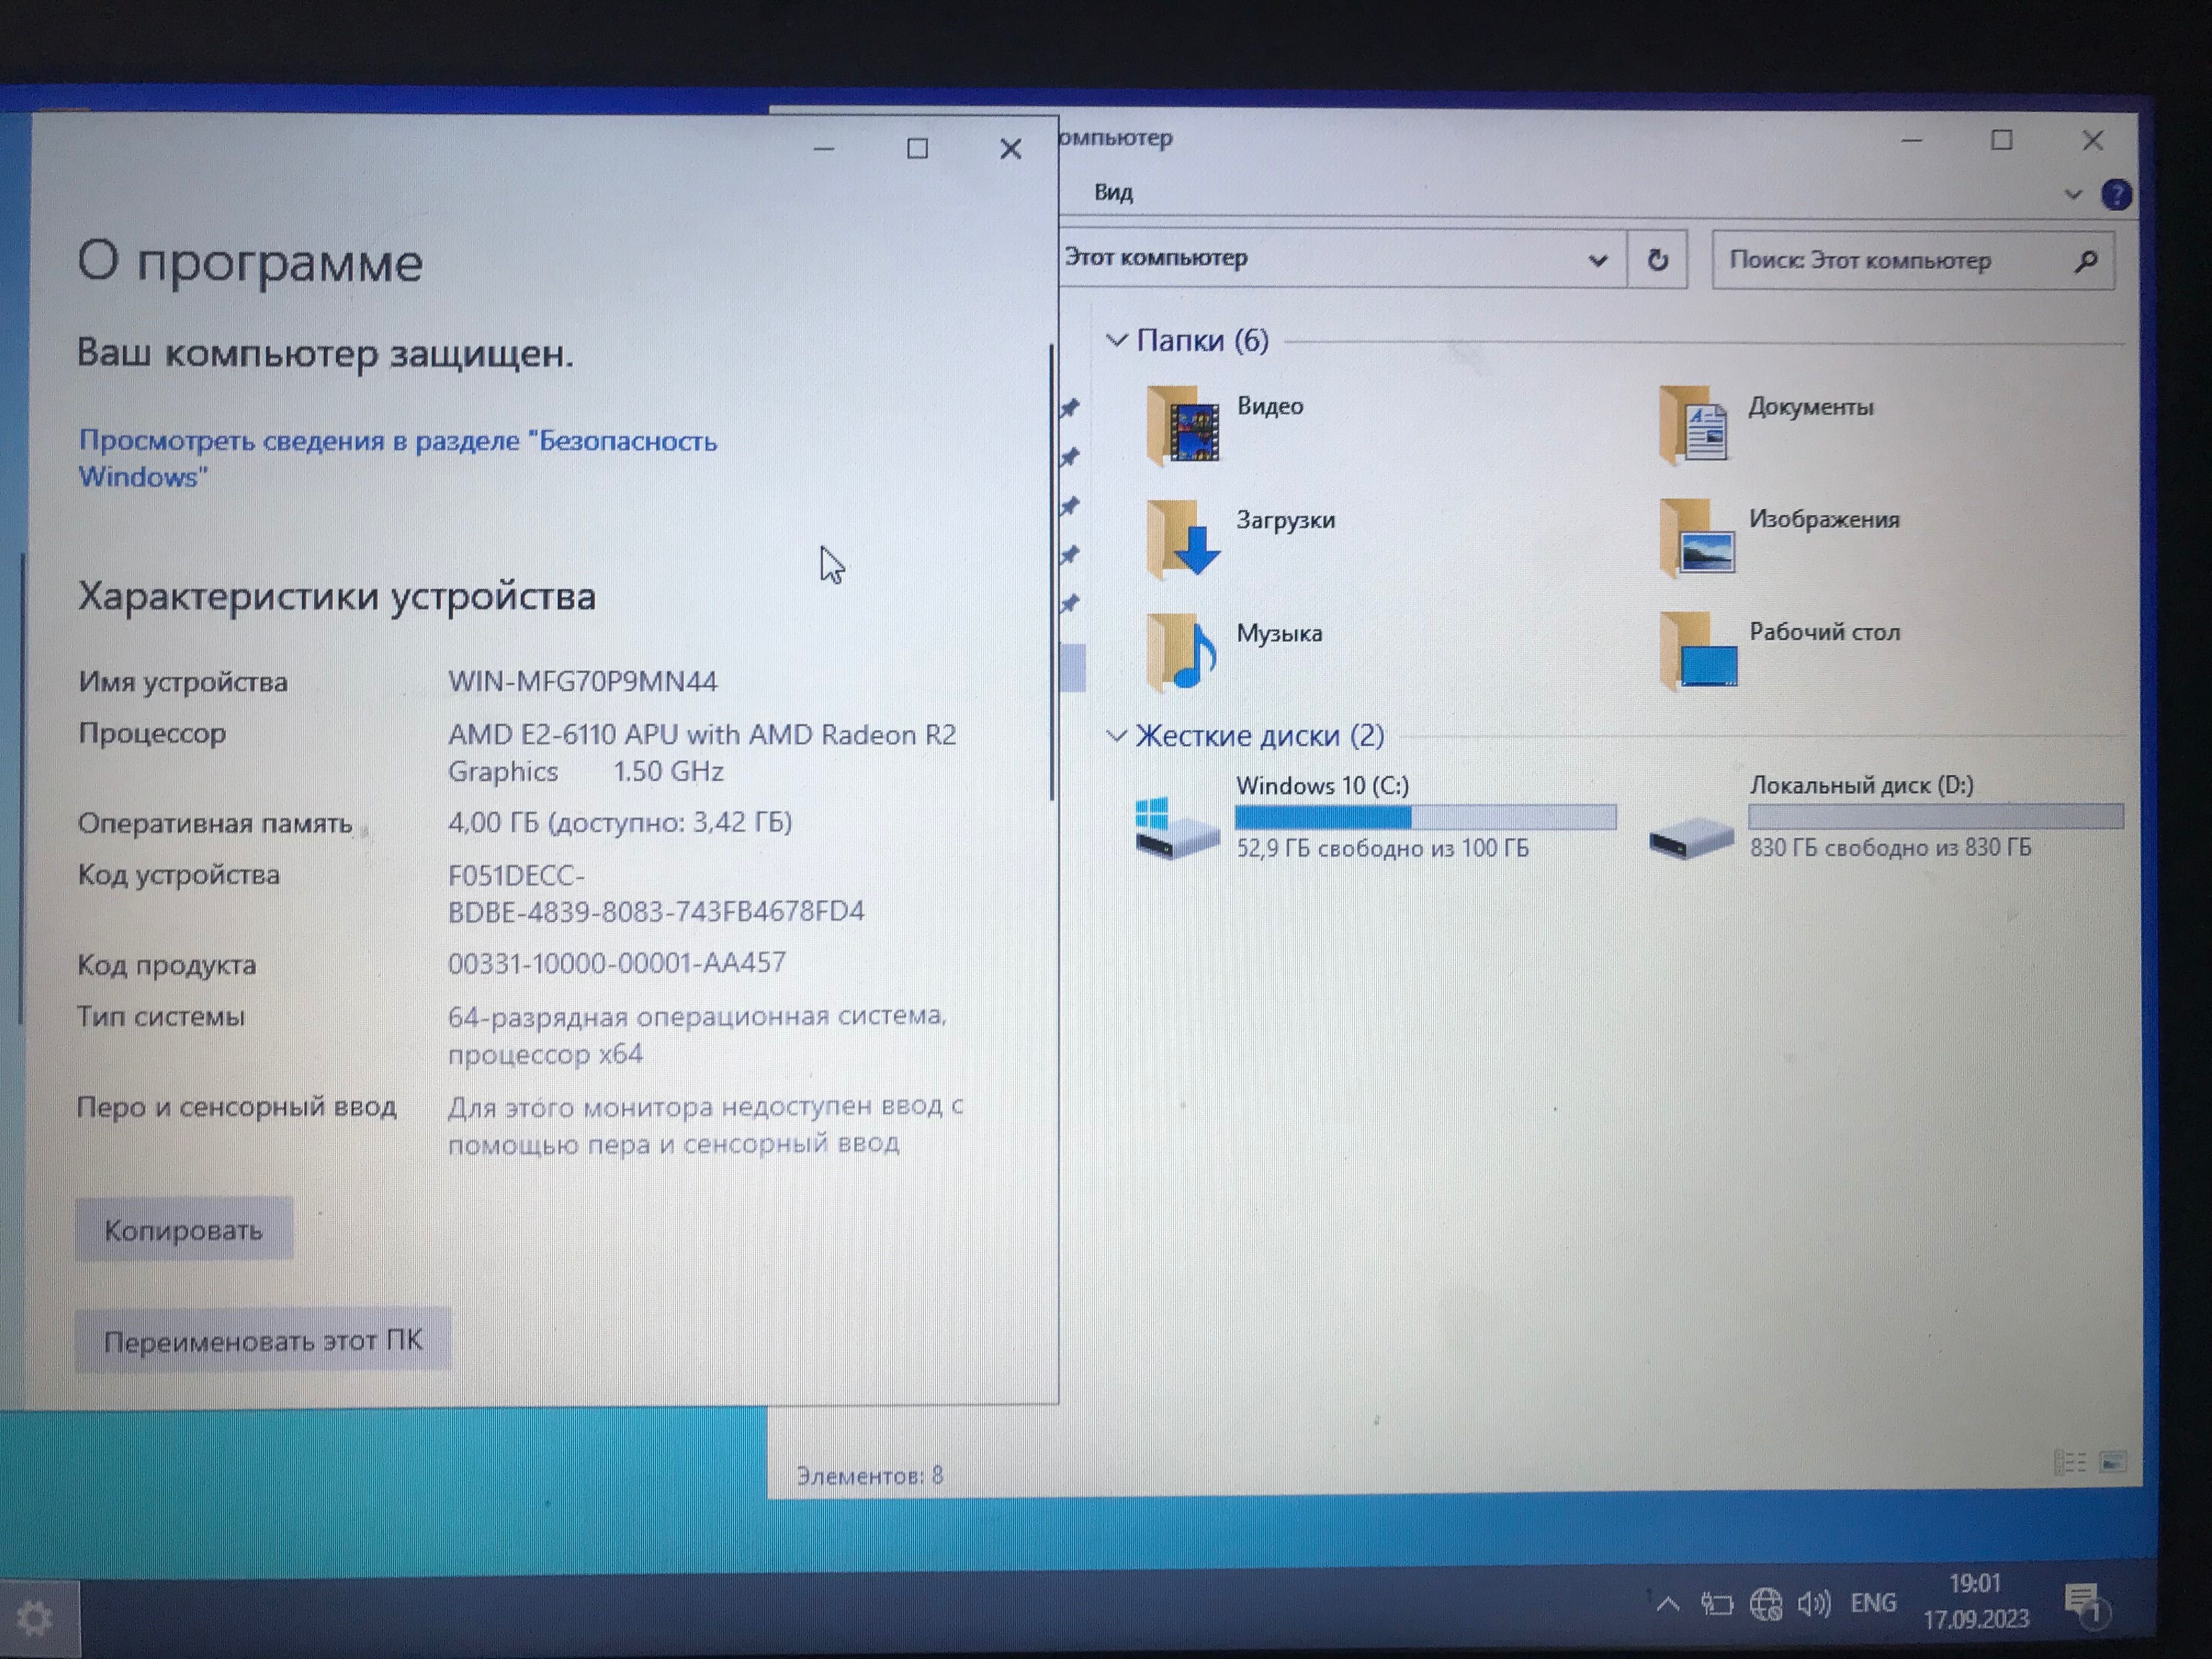Click the refresh button in Explorer address bar
The width and height of the screenshot is (2212, 1659).
1657,260
